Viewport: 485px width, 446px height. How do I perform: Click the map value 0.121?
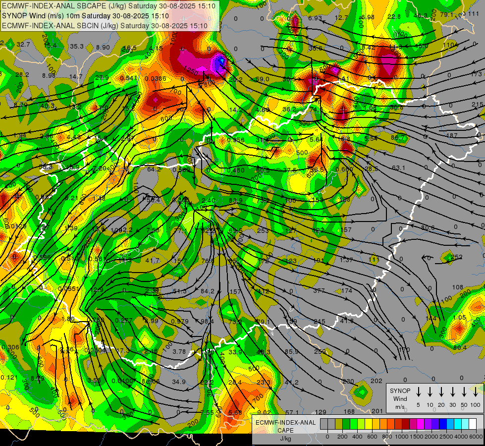(x=9, y=377)
